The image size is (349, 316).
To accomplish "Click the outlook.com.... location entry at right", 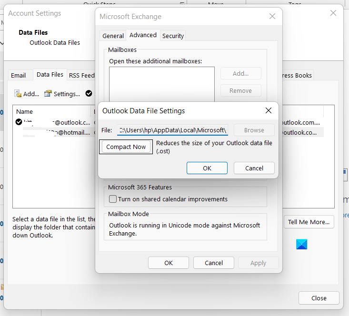I will pos(301,122).
